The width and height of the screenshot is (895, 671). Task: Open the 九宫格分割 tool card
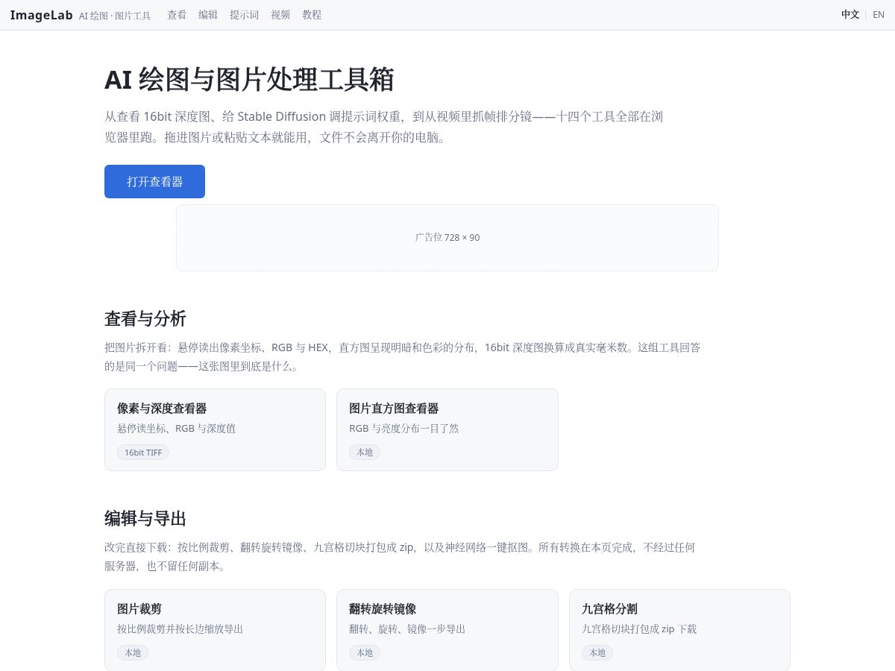click(679, 630)
